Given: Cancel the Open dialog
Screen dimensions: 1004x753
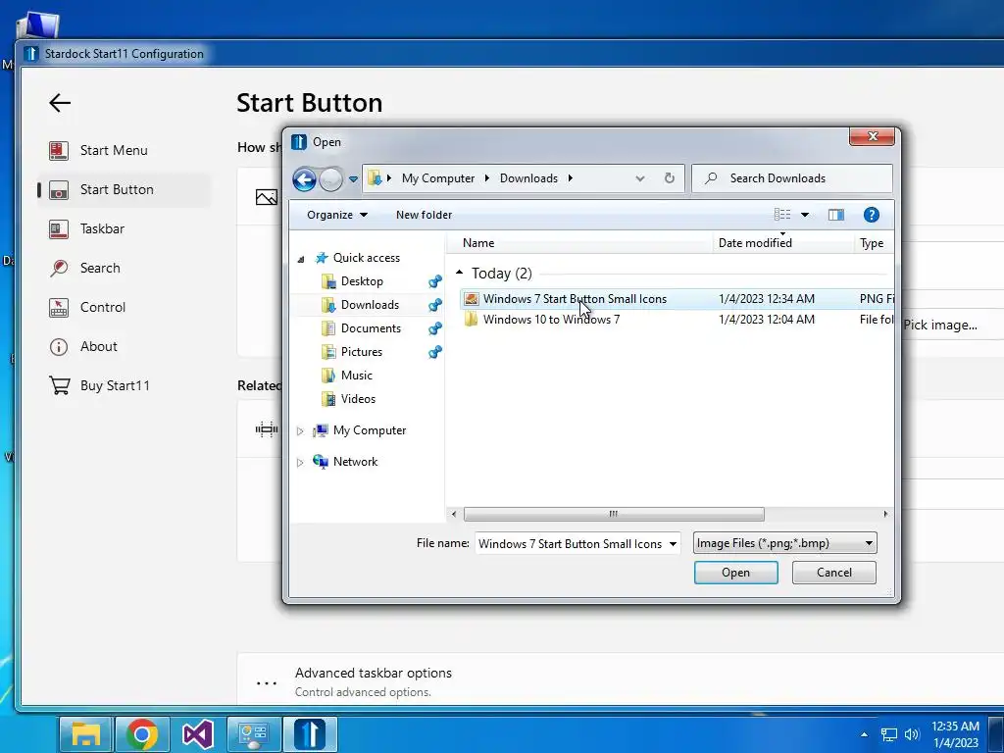Looking at the screenshot, I should pos(833,573).
